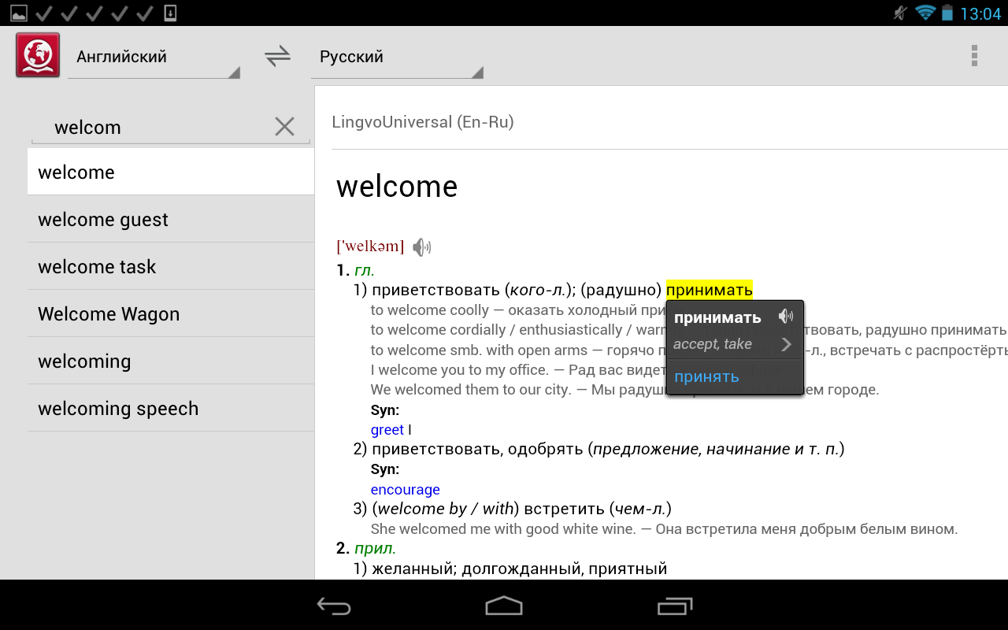Play pronunciation of welcome transcription
This screenshot has height=630, width=1008.
[422, 247]
